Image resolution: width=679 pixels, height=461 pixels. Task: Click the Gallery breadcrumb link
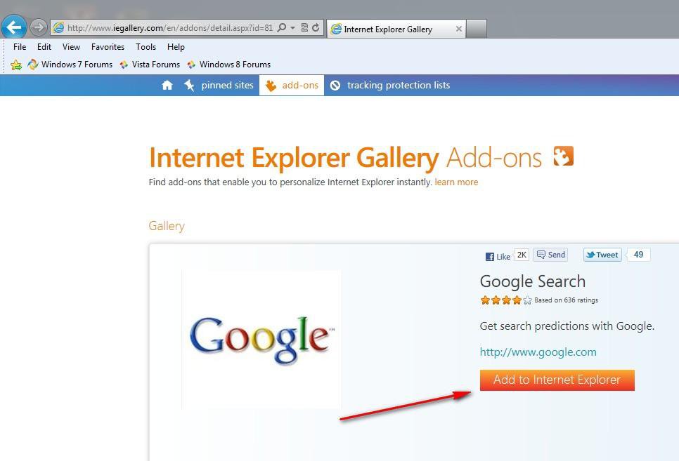tap(167, 226)
